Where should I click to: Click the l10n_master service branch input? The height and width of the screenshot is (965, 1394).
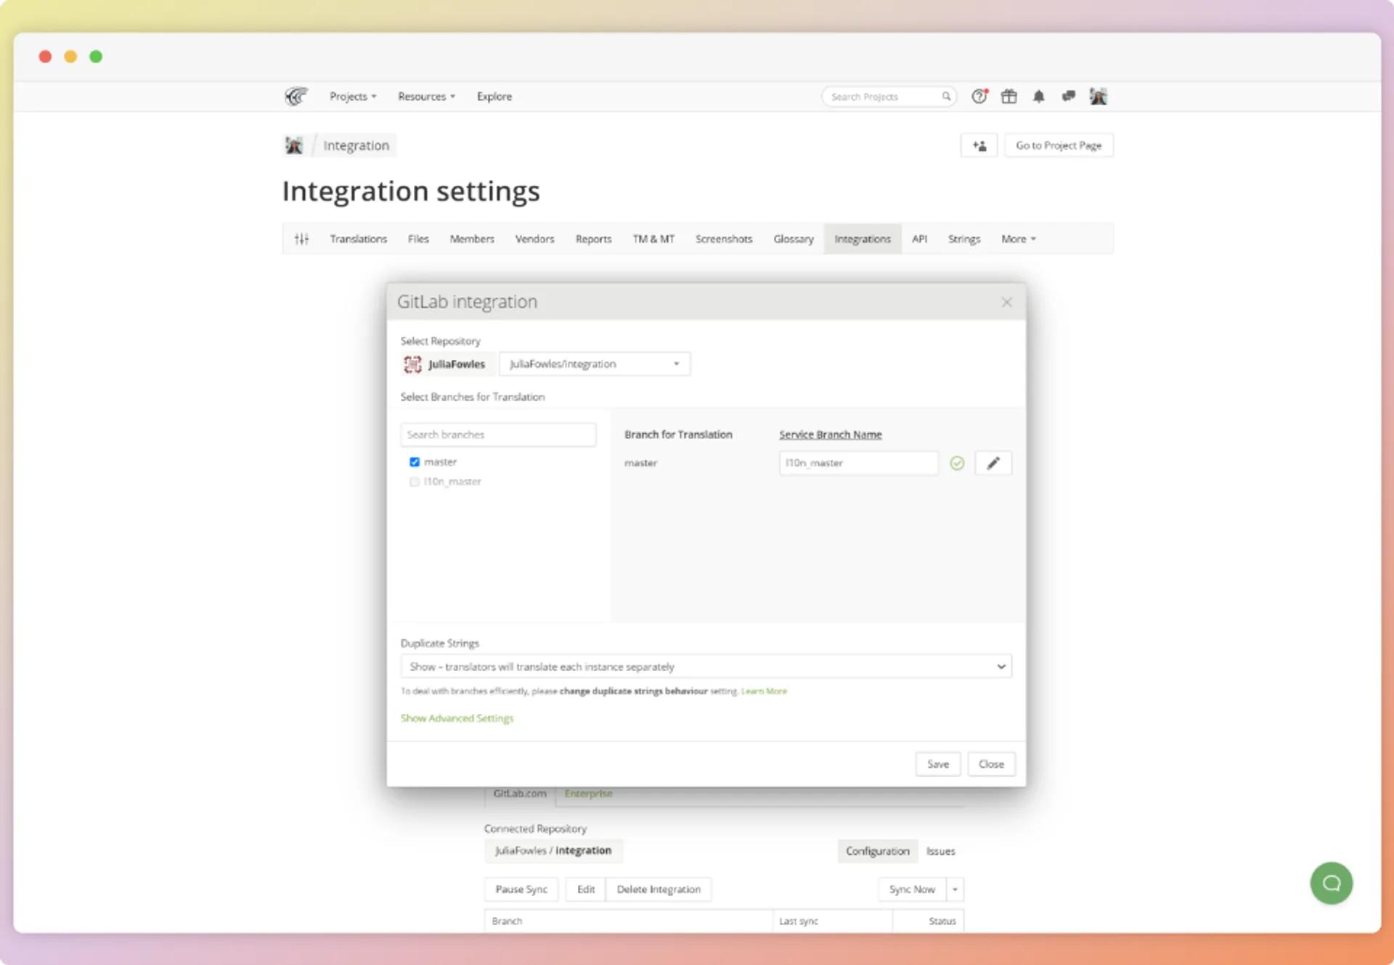pyautogui.click(x=858, y=463)
